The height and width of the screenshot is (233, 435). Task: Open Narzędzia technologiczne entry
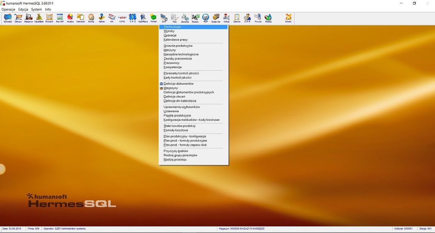point(193,55)
